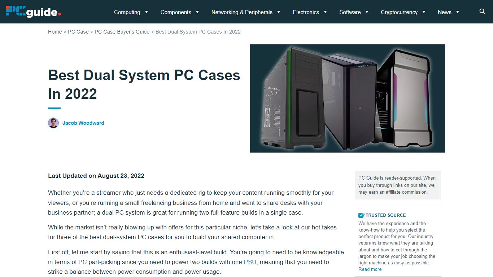This screenshot has height=277, width=493.
Task: Open the Components menu
Action: click(176, 12)
